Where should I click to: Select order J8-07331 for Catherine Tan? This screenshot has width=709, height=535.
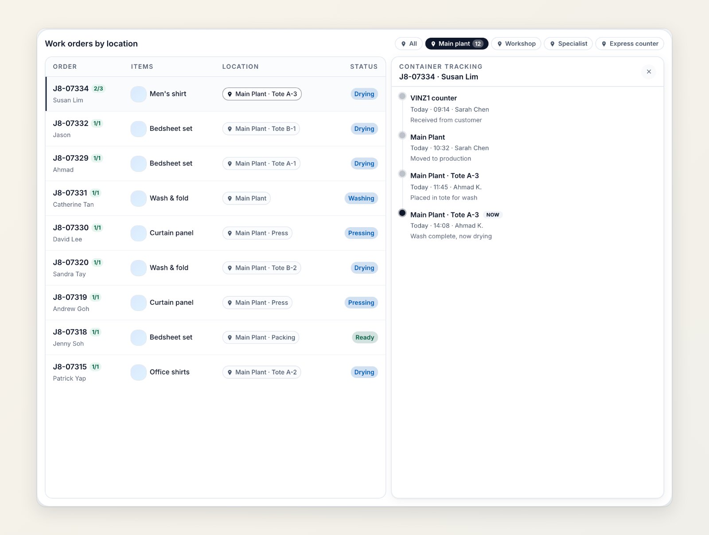[x=215, y=198]
